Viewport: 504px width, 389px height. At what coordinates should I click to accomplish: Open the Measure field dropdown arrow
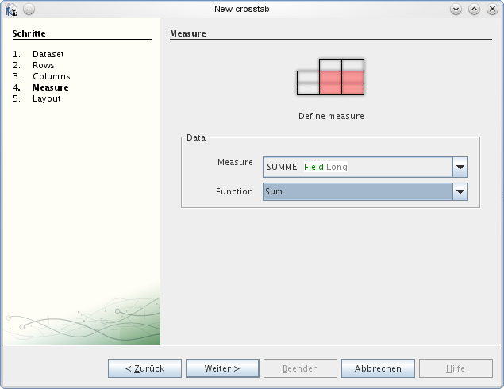(x=460, y=168)
